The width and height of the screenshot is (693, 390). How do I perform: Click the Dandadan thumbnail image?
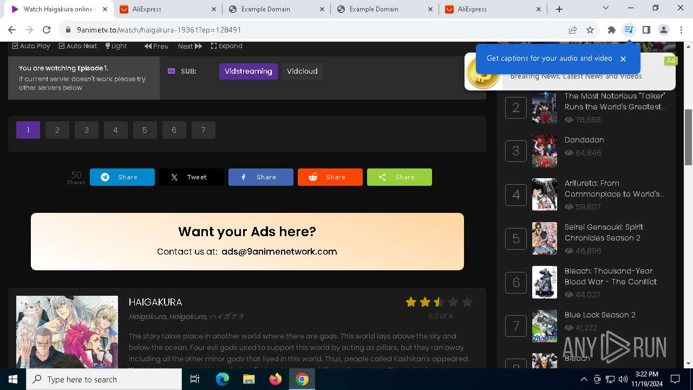click(x=545, y=151)
